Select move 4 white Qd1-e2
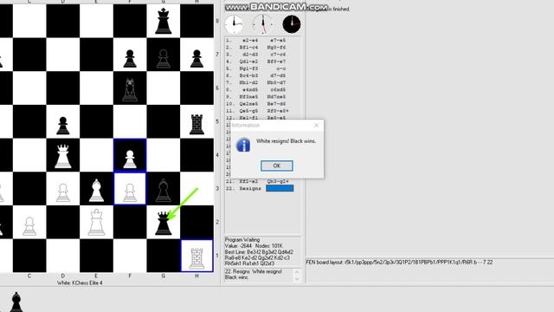The image size is (554, 312). (248, 62)
